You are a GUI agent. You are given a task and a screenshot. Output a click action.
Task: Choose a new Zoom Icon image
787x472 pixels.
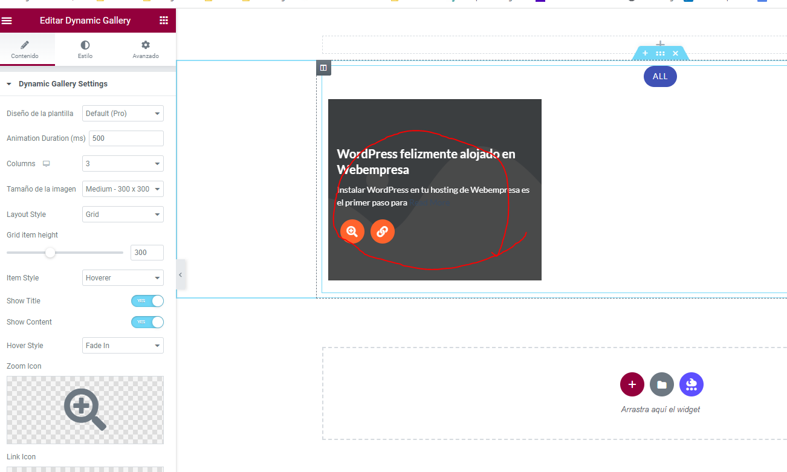pyautogui.click(x=85, y=410)
